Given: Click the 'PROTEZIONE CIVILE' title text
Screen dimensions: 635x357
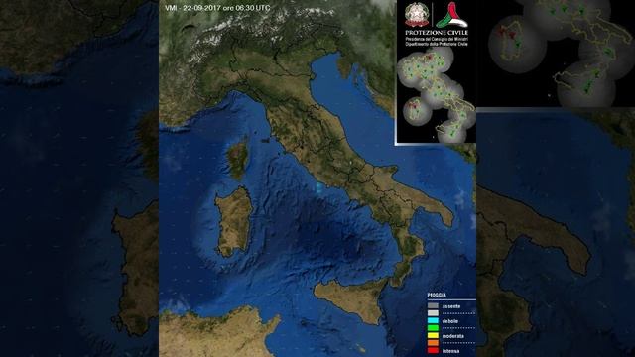Looking at the screenshot, I should pos(437,33).
